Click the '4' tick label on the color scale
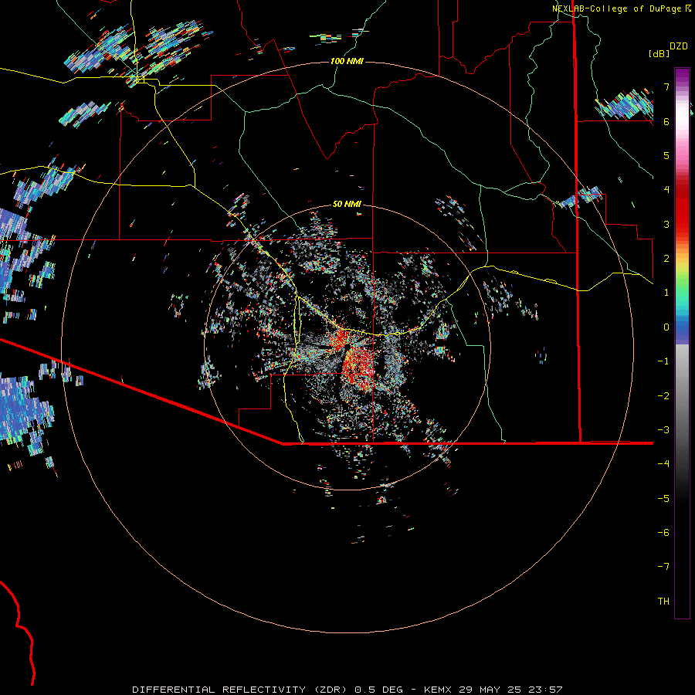Screen dimensions: 695x695 666,190
